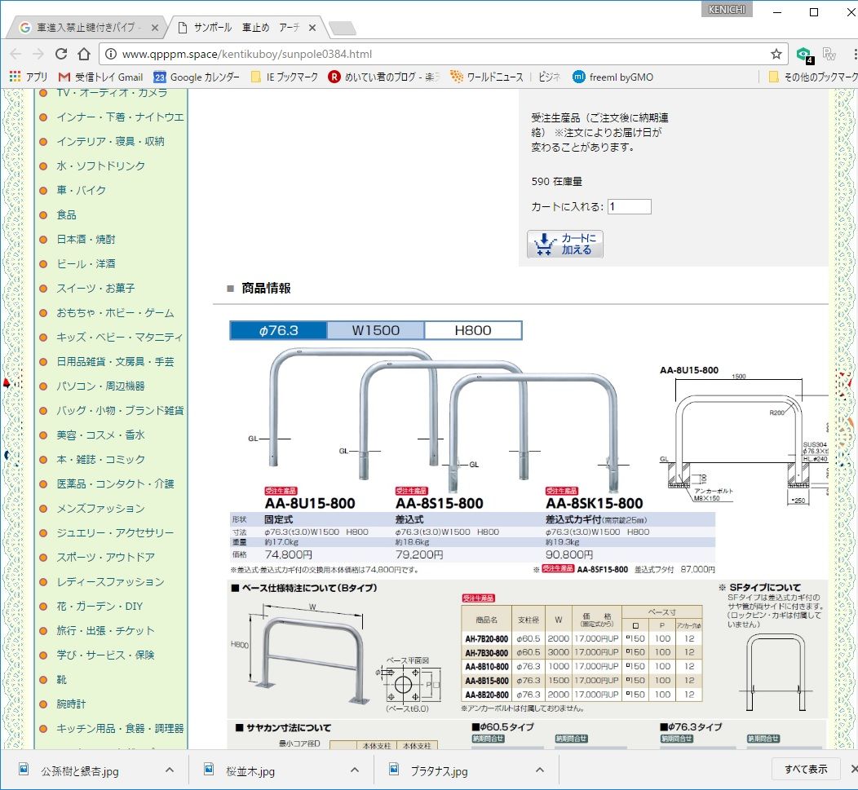Screen dimensions: 858x790
Task: Open the アプリ apps grid shortcut
Action: pyautogui.click(x=29, y=77)
